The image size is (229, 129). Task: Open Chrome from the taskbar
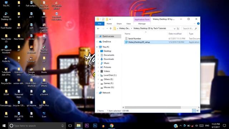pos(112,126)
